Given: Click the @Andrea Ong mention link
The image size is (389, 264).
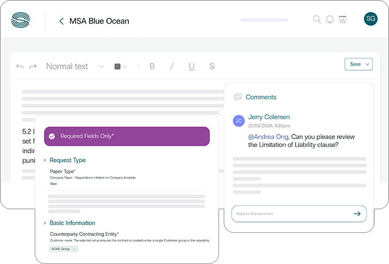Looking at the screenshot, I should pyautogui.click(x=268, y=137).
